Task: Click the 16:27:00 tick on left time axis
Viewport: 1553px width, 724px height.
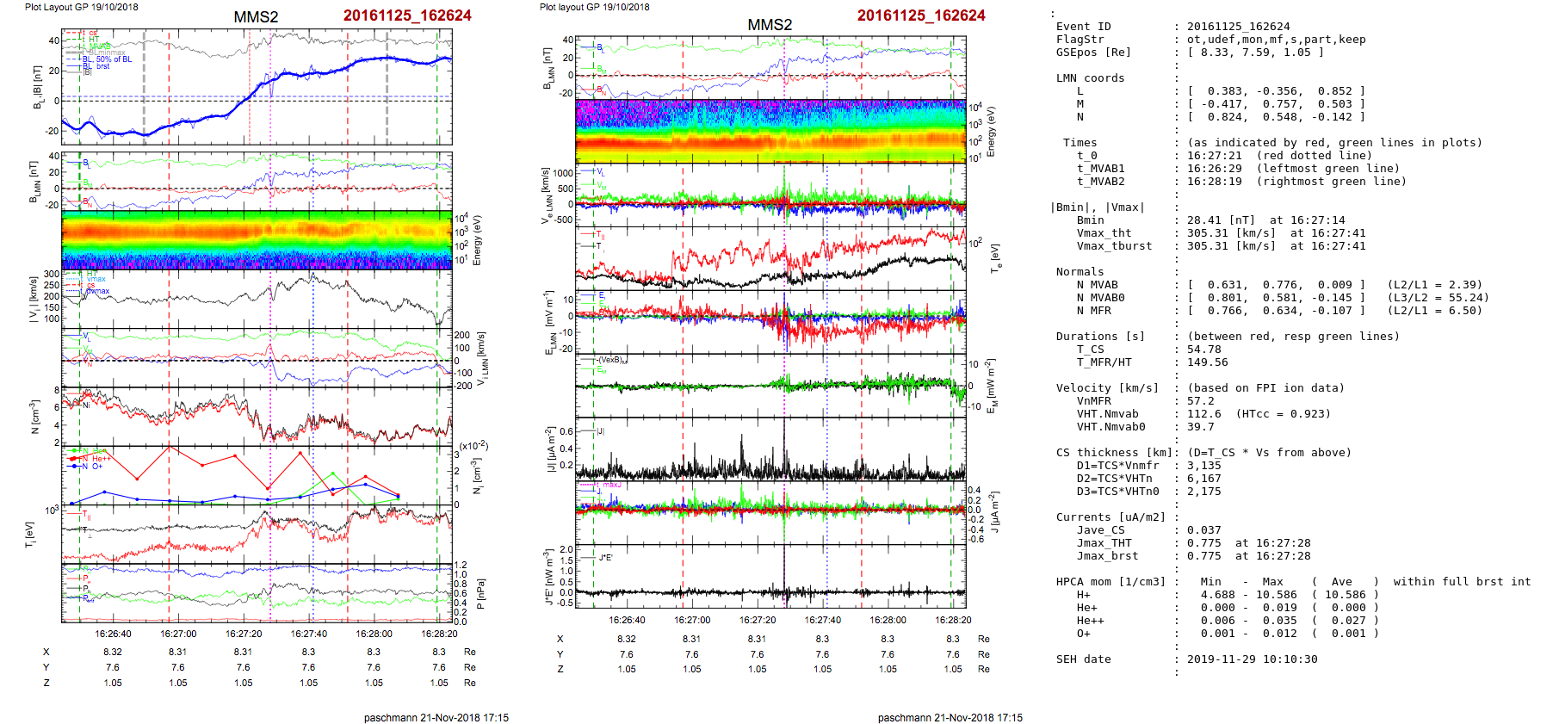Action: (178, 634)
